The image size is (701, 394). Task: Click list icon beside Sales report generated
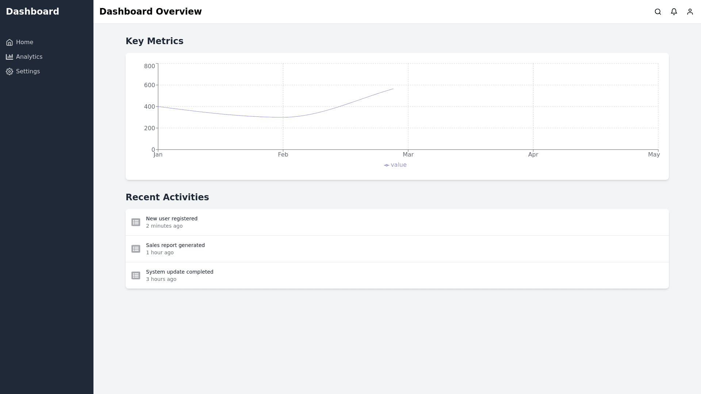136,249
